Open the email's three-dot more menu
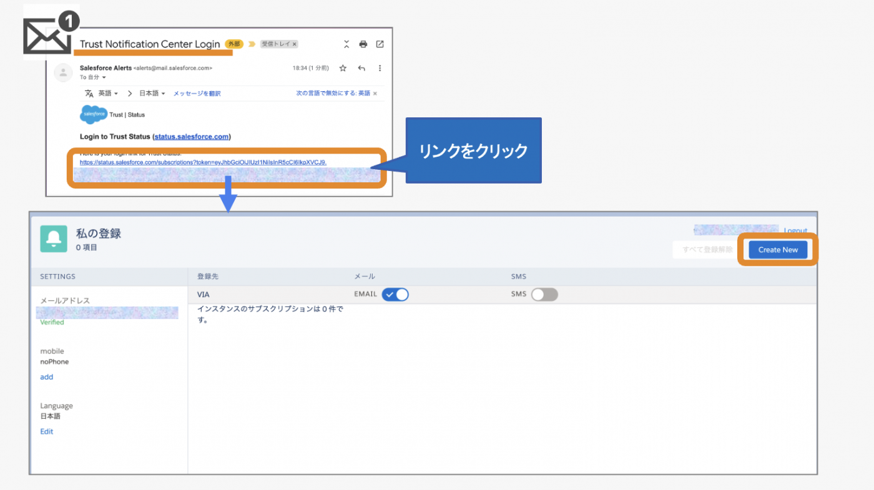874x490 pixels. pyautogui.click(x=380, y=68)
